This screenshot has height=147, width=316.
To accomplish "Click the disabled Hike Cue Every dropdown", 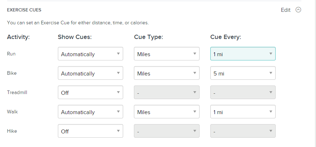I will [243, 131].
